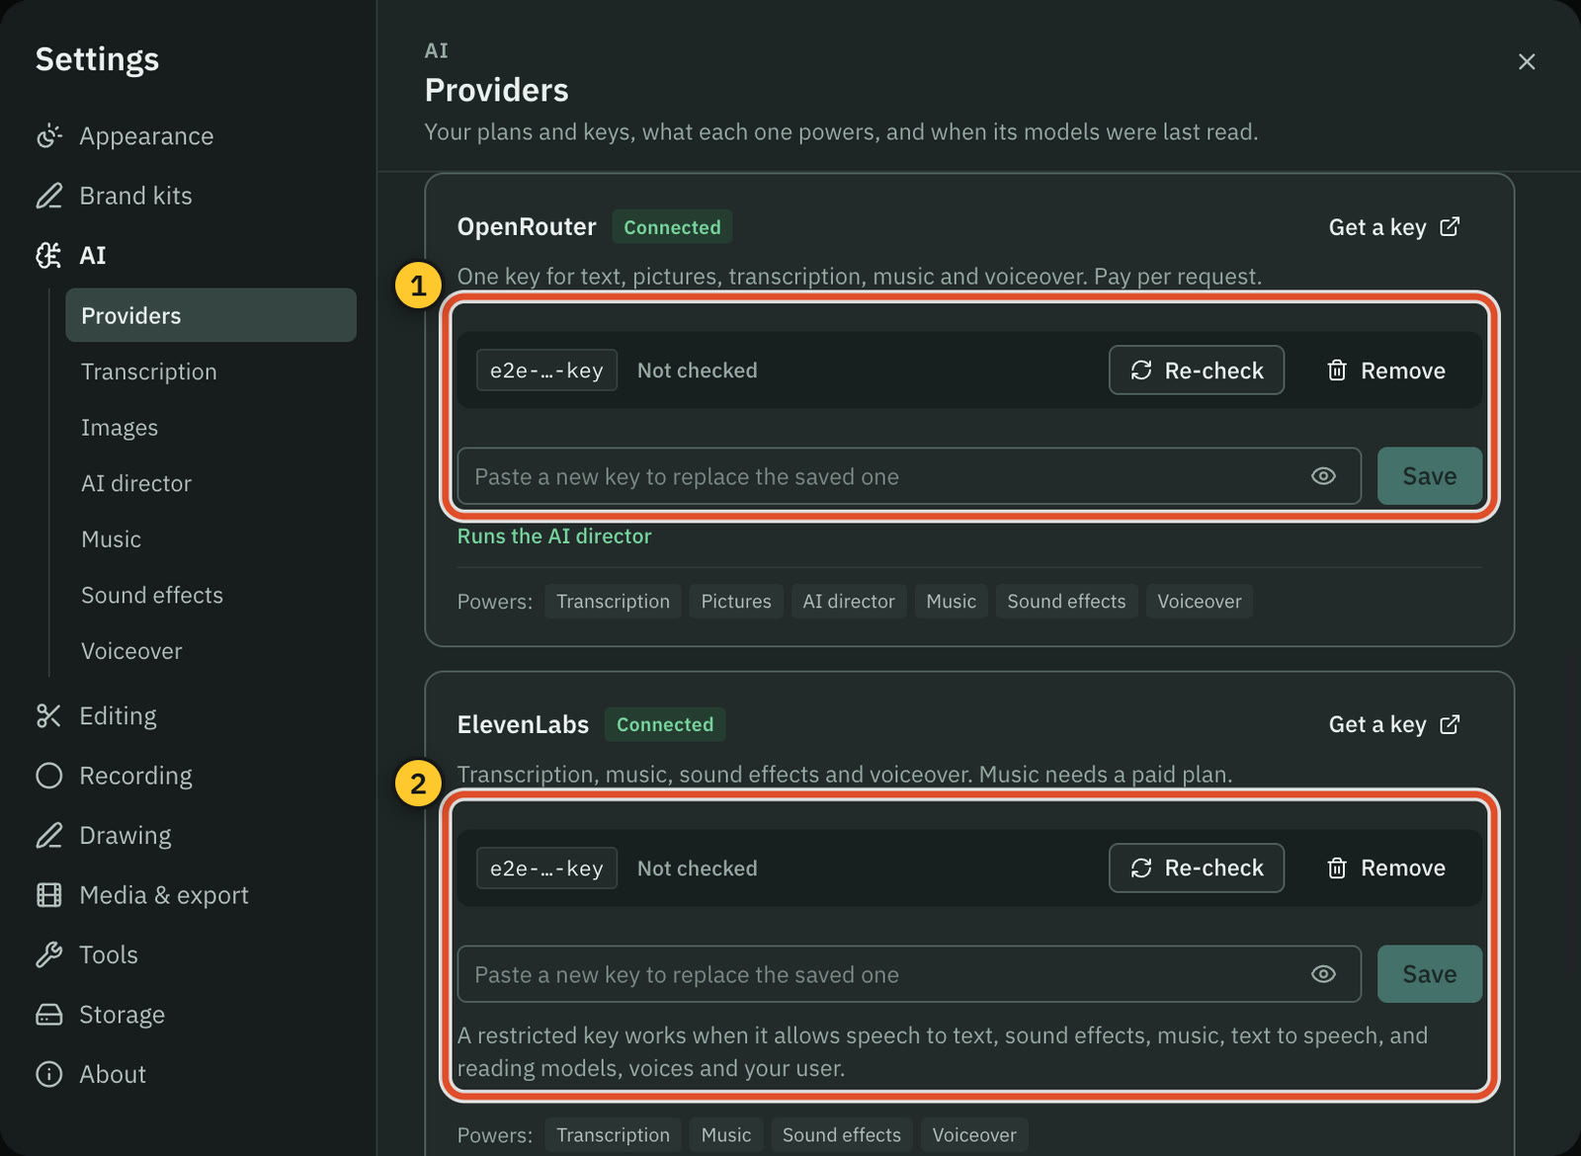1581x1156 pixels.
Task: Click the Remove label for the OpenRouter key
Action: 1403,371
